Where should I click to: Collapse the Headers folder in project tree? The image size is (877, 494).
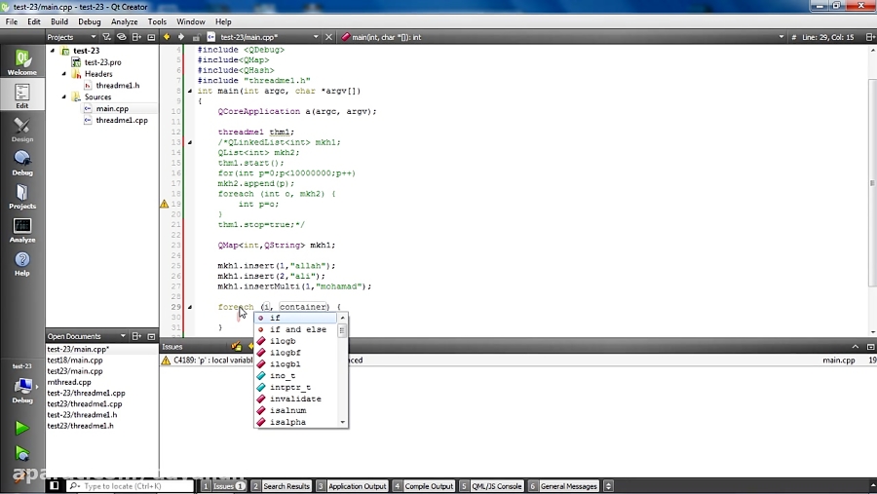click(65, 74)
